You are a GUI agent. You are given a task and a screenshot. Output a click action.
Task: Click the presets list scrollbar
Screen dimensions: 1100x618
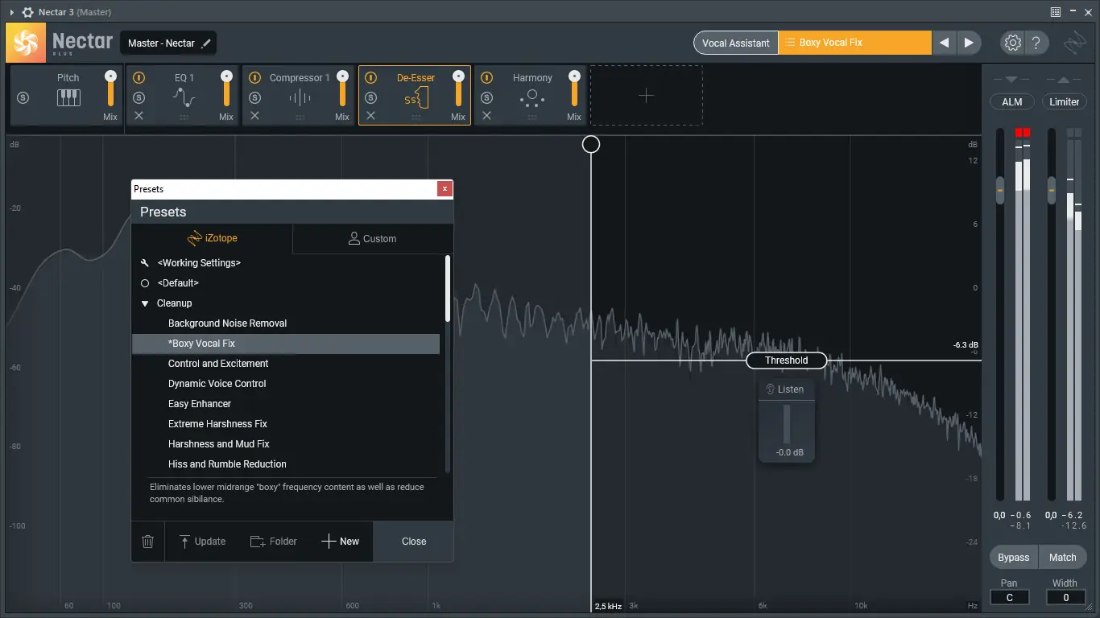(448, 290)
